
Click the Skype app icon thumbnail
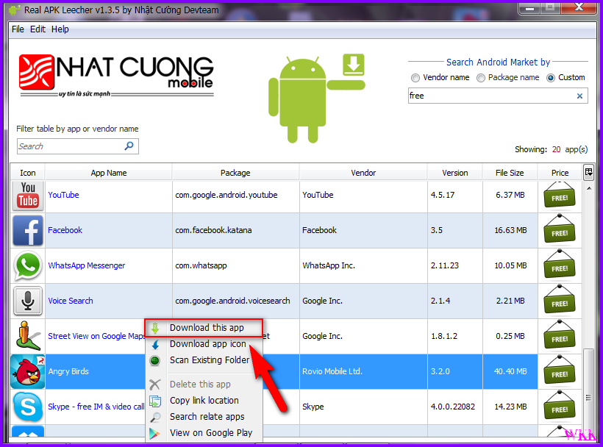point(28,407)
